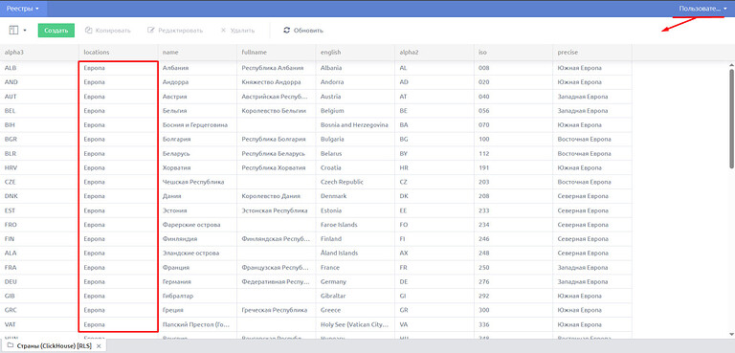Click the name column header

point(197,53)
